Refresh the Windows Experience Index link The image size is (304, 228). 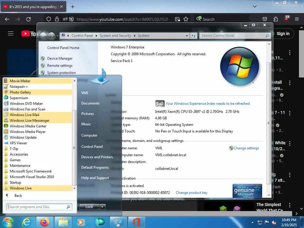point(208,104)
